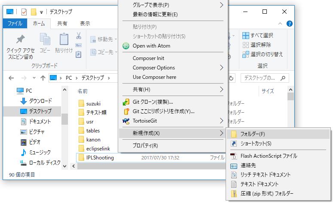
Task: Open the ファイル tab
Action: (15, 23)
